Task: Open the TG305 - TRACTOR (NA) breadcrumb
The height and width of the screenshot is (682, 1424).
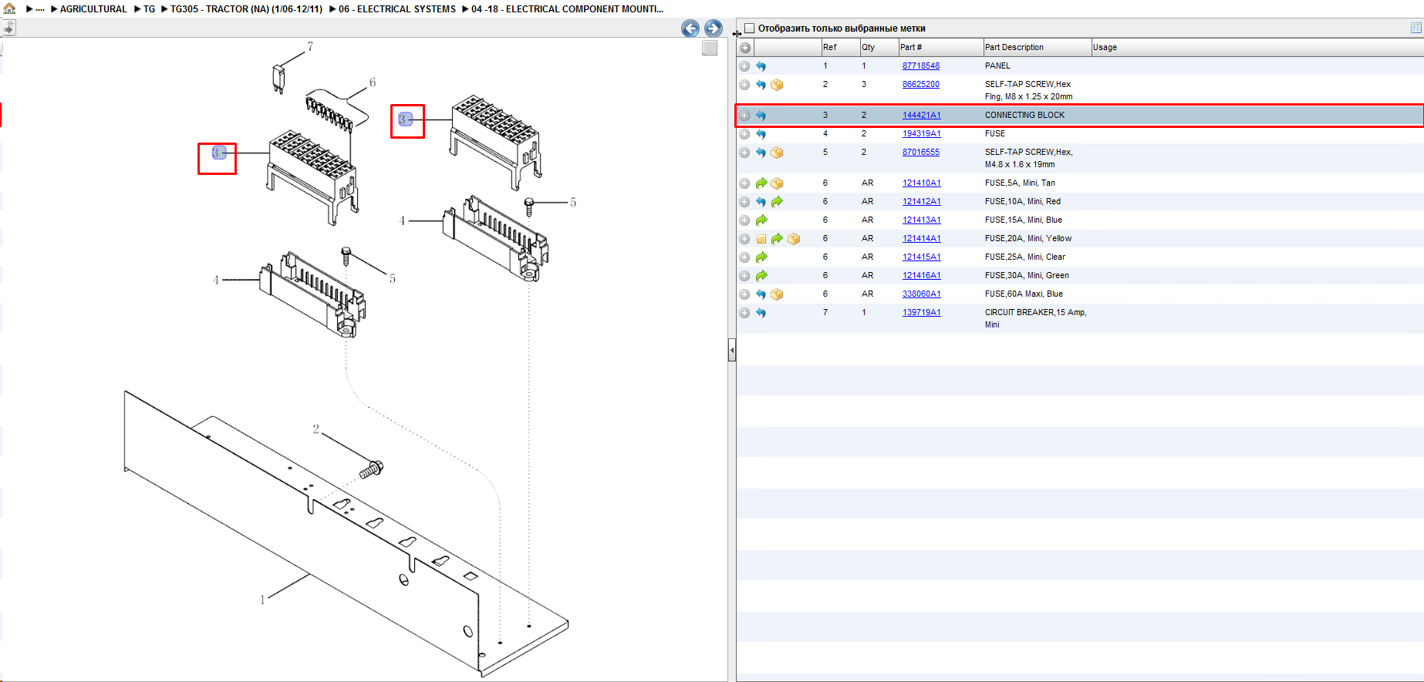Action: [x=246, y=9]
